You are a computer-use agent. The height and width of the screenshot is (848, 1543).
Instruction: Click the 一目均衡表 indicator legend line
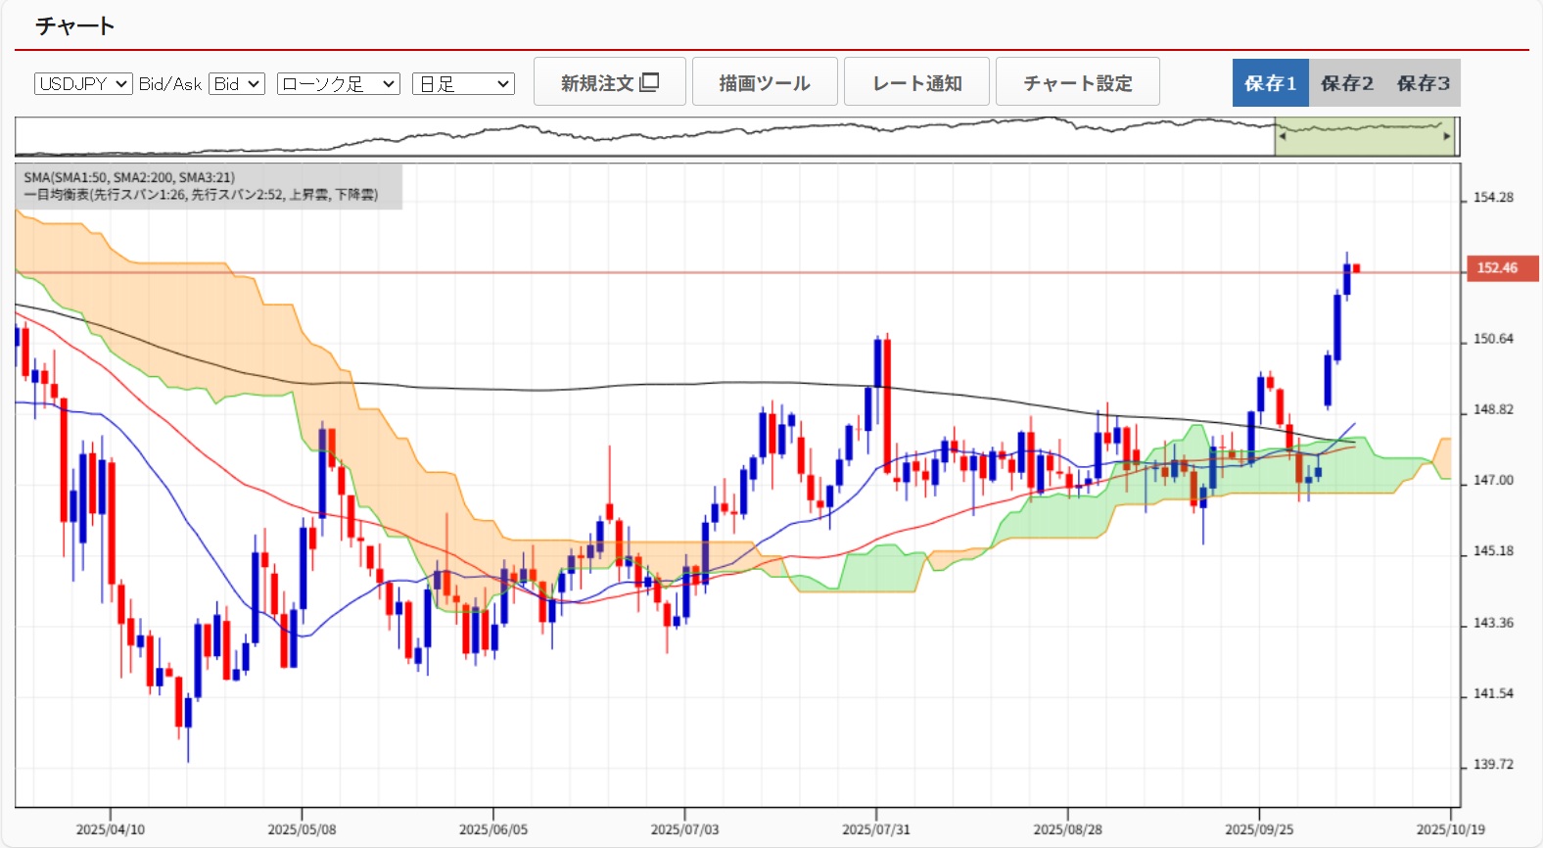point(201,195)
